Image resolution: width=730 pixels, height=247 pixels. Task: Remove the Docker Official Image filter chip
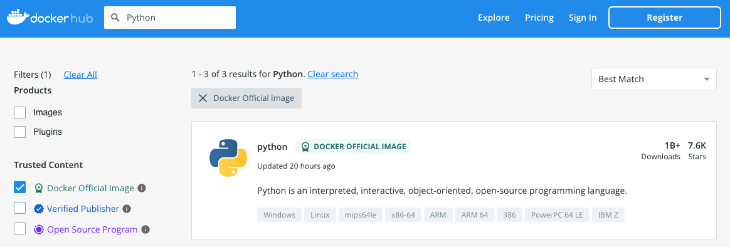click(x=203, y=98)
